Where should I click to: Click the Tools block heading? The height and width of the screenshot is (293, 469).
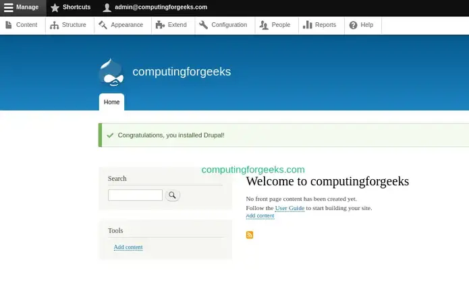[115, 230]
